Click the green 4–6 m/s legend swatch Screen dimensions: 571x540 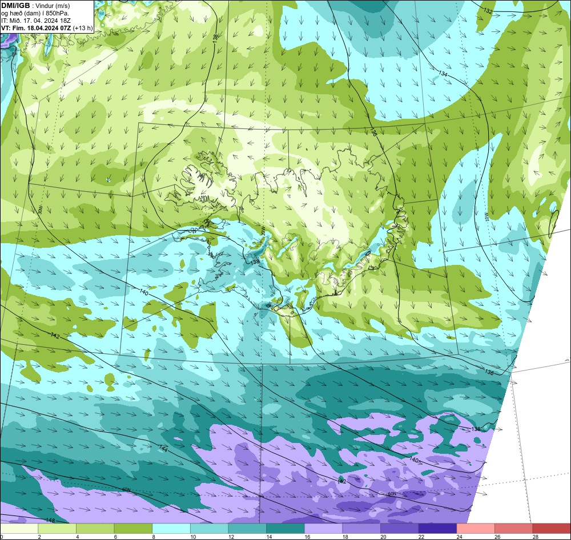[x=95, y=529]
